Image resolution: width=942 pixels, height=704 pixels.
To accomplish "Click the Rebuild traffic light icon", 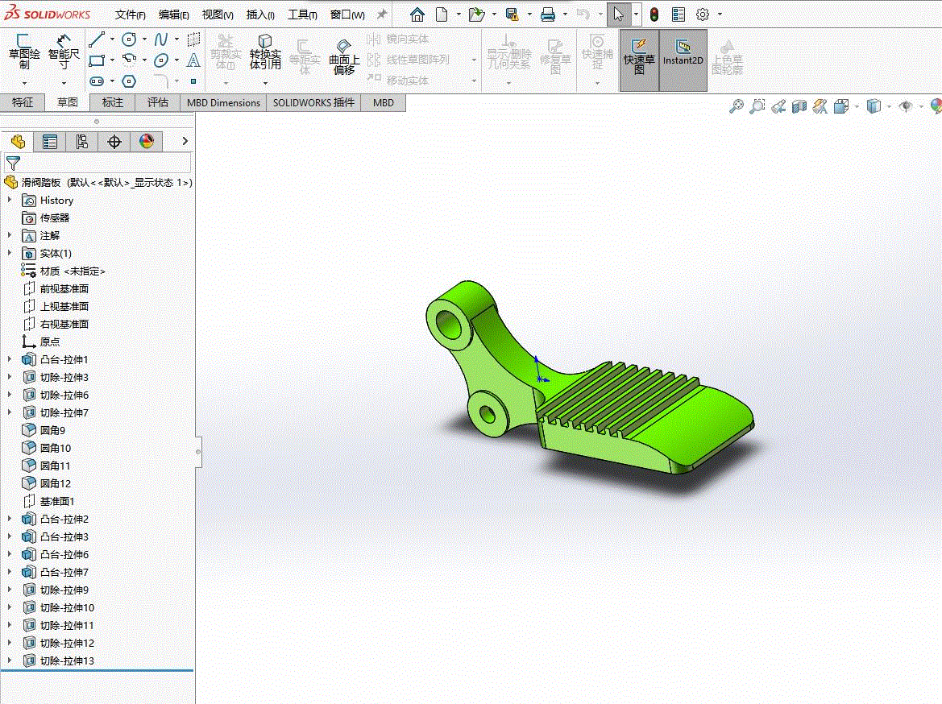I will point(654,14).
